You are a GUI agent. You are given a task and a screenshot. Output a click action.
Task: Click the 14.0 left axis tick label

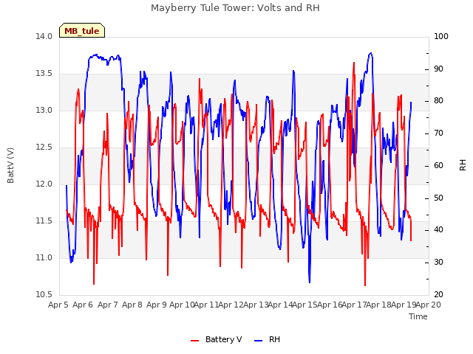point(44,36)
